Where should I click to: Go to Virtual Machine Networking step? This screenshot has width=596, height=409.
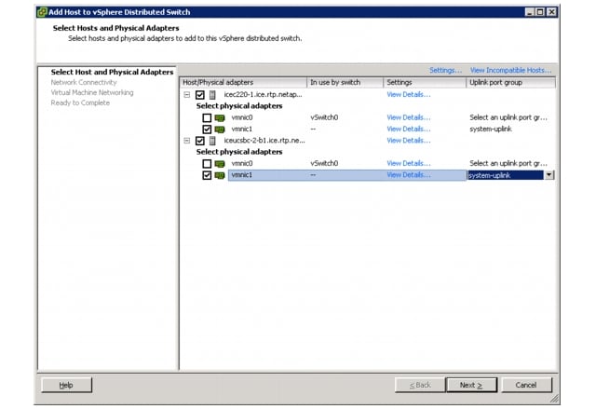click(x=92, y=92)
